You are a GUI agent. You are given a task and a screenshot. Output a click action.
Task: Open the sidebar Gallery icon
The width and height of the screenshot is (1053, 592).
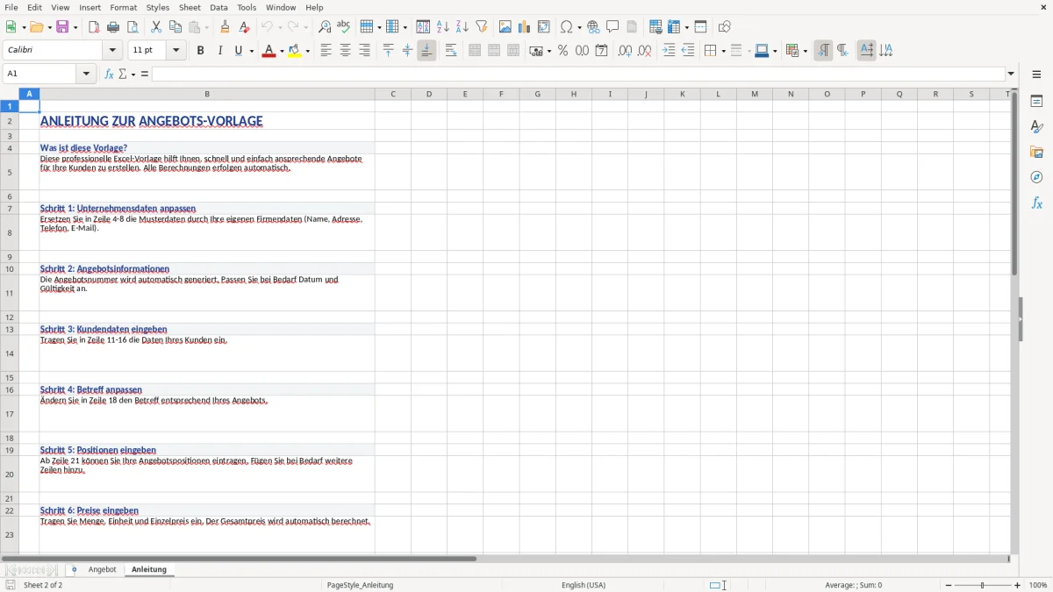(1036, 153)
